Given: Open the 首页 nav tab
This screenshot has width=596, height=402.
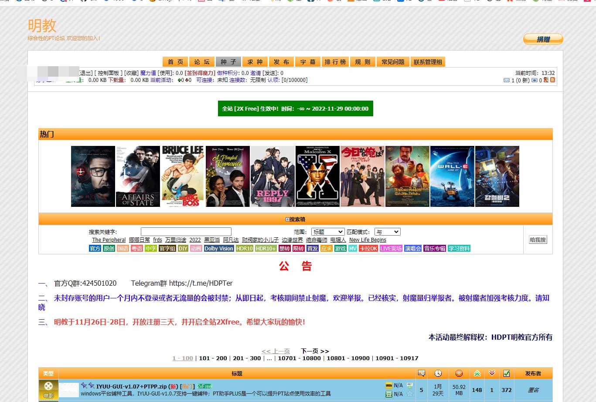Looking at the screenshot, I should 175,62.
